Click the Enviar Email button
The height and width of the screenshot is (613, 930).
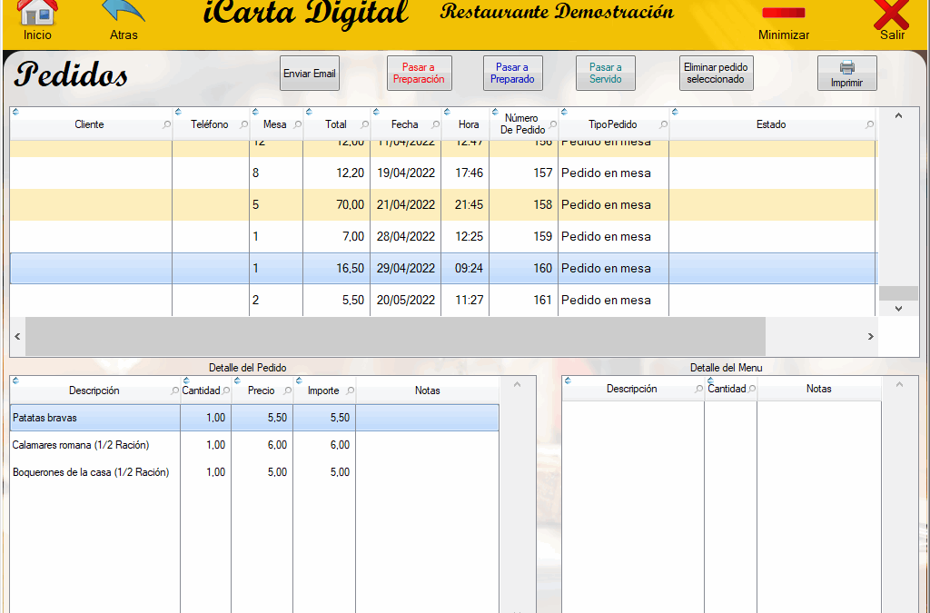[x=310, y=74]
